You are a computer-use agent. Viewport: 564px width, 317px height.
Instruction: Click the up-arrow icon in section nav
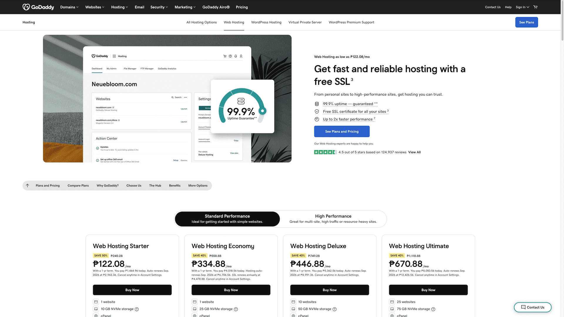(27, 186)
